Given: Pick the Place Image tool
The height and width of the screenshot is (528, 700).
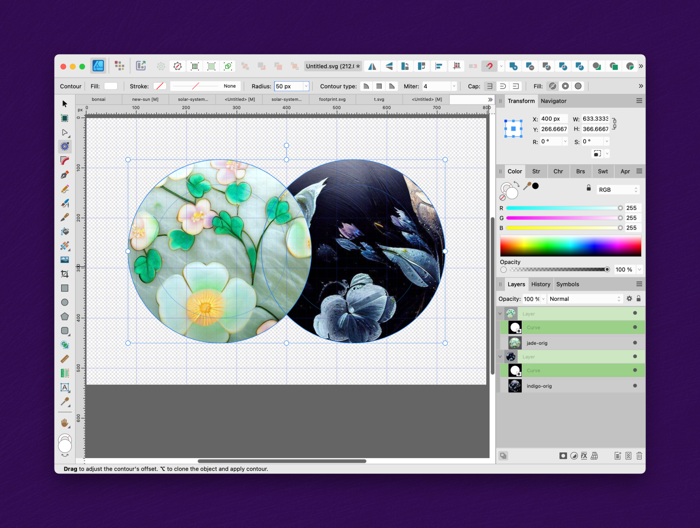Looking at the screenshot, I should (x=65, y=259).
